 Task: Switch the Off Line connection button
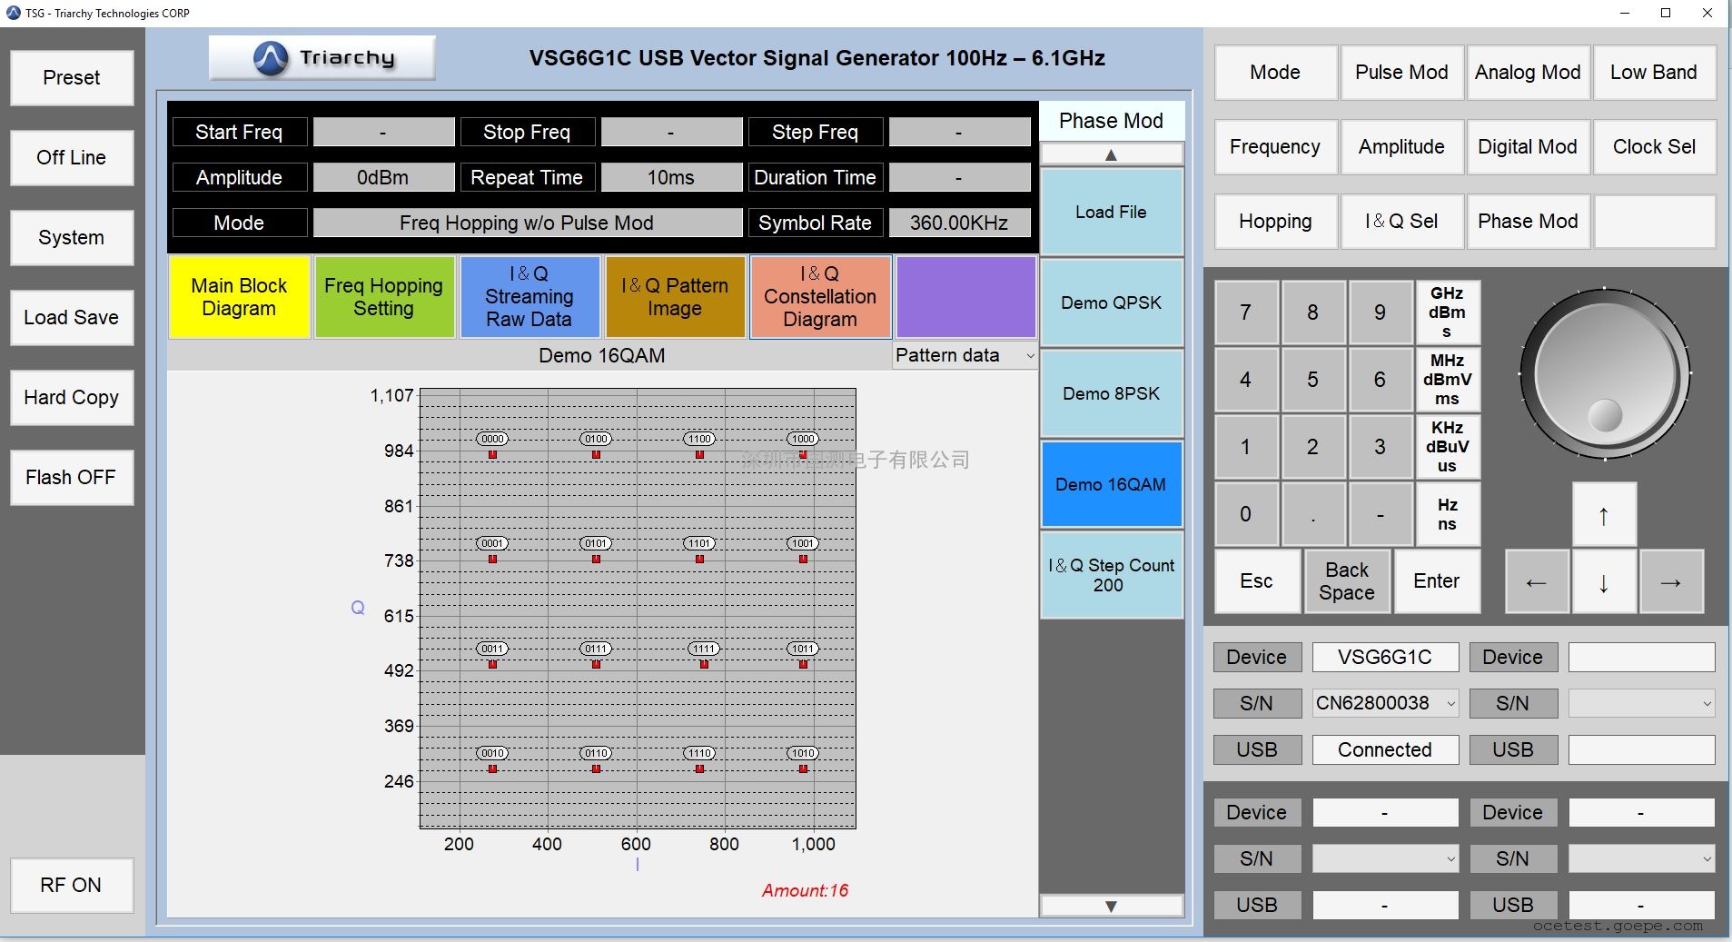72,157
